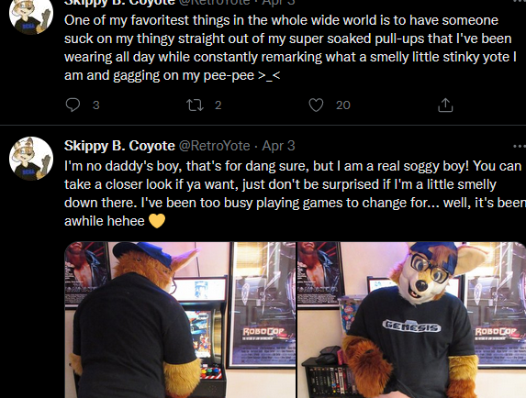Like the first tweet with the heart icon
This screenshot has width=526, height=398.
pos(316,105)
